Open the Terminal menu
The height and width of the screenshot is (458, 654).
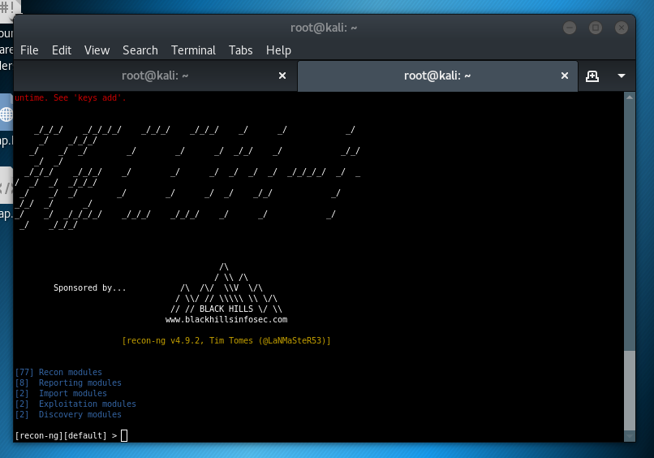click(x=193, y=50)
